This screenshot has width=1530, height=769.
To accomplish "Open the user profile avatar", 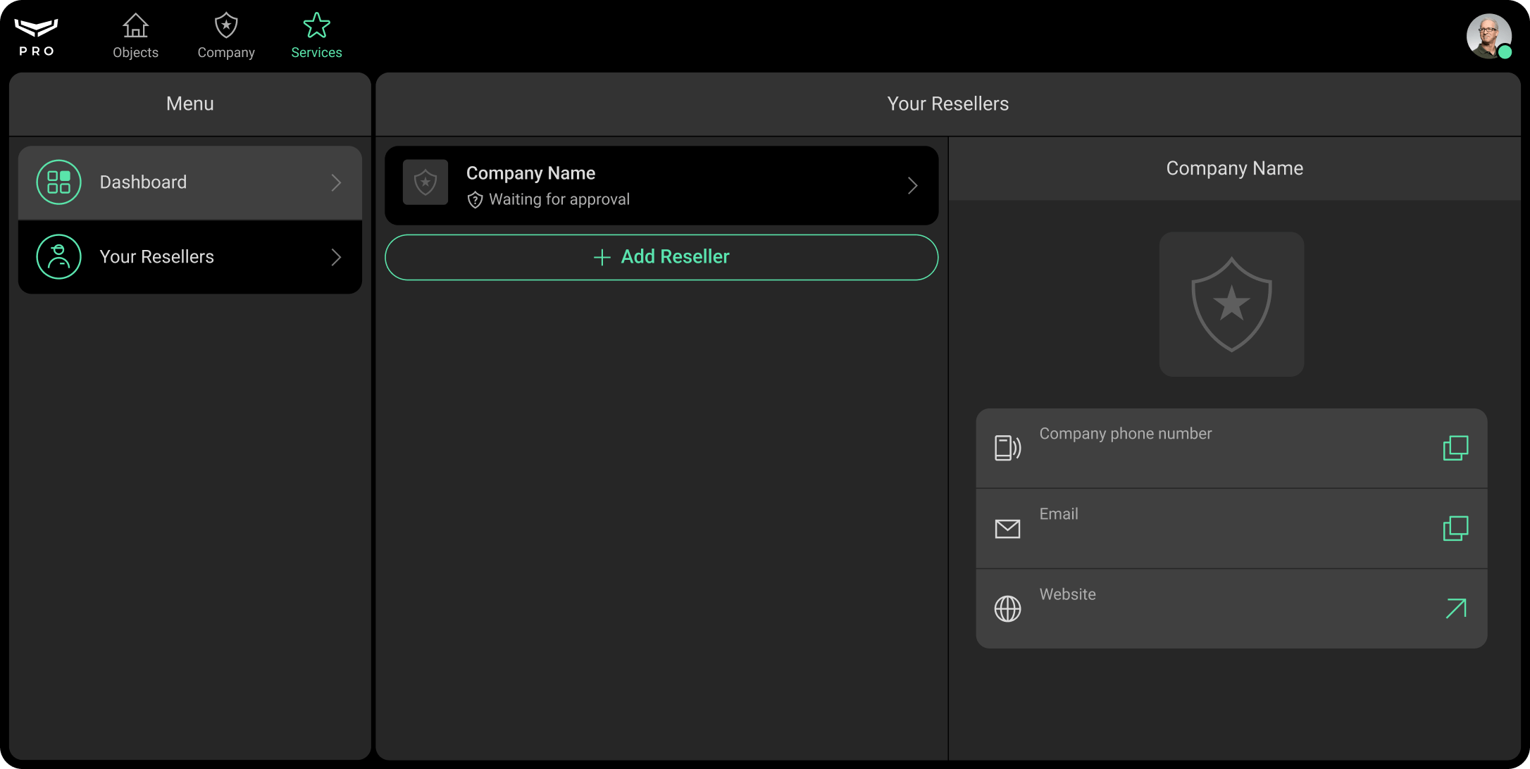I will coord(1488,36).
